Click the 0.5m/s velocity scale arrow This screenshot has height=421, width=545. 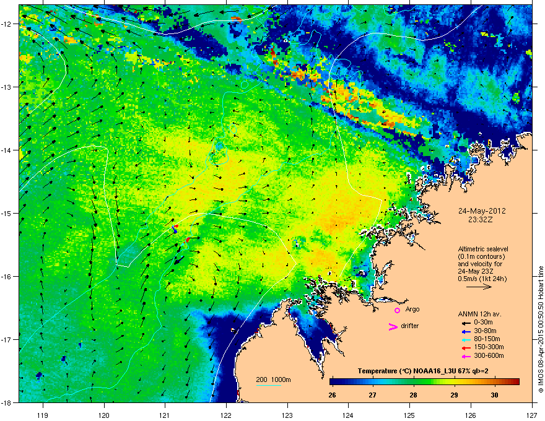[x=479, y=287]
